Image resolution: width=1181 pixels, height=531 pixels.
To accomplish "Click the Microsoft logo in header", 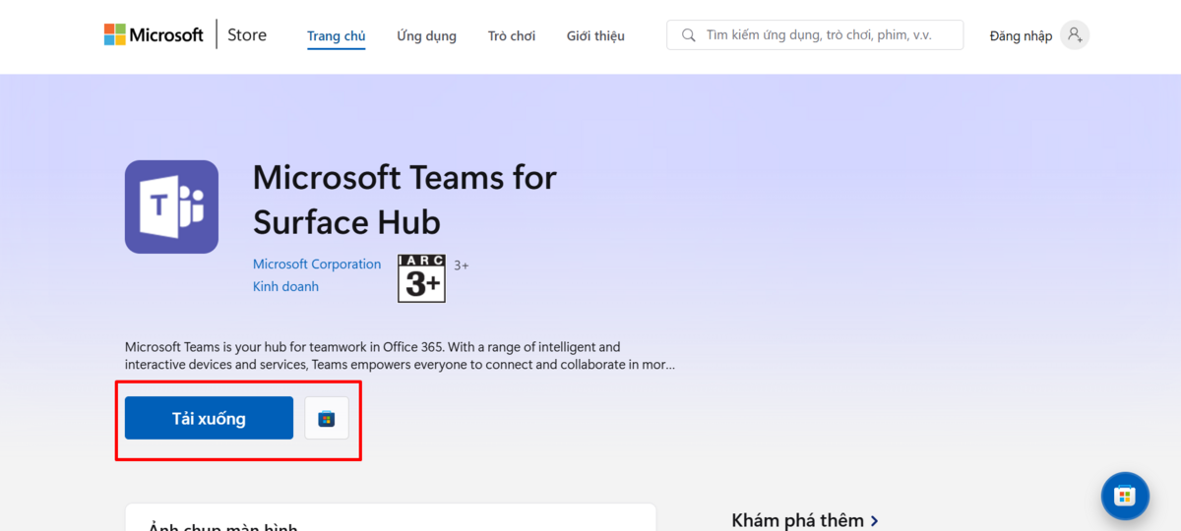I will [x=154, y=35].
